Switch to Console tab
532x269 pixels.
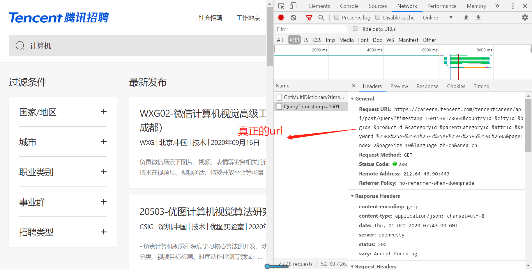click(349, 6)
